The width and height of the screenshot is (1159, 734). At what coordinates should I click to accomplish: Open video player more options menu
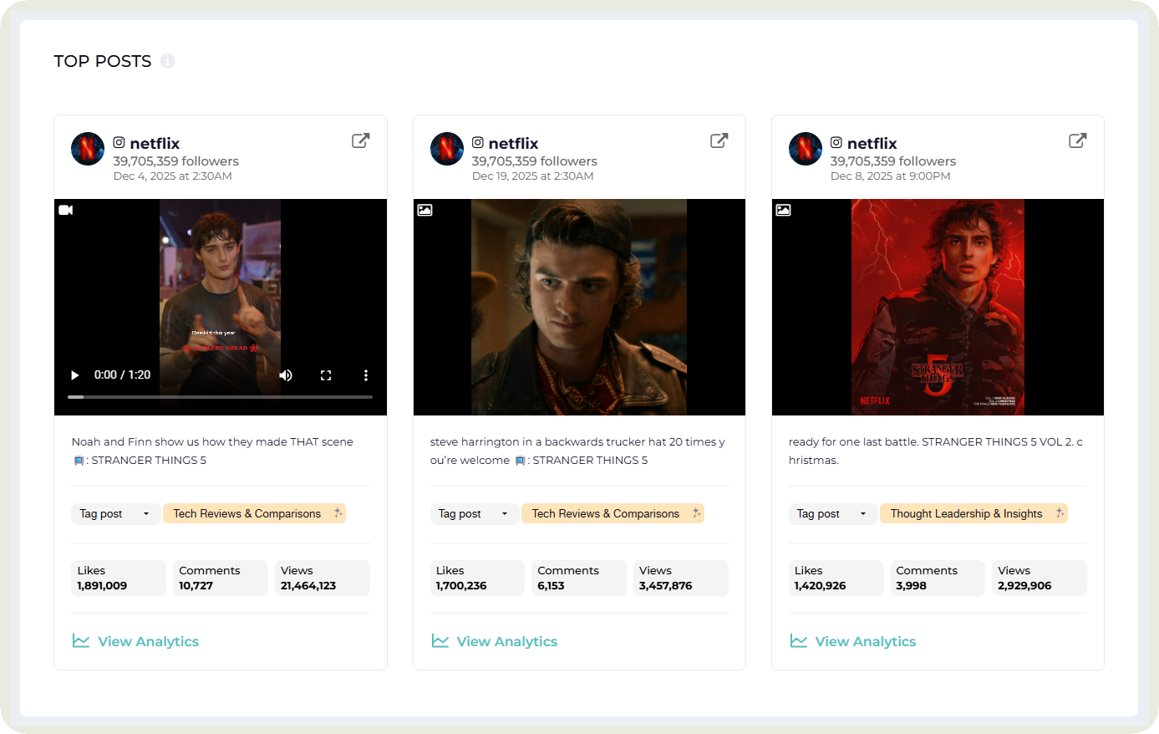click(x=365, y=375)
